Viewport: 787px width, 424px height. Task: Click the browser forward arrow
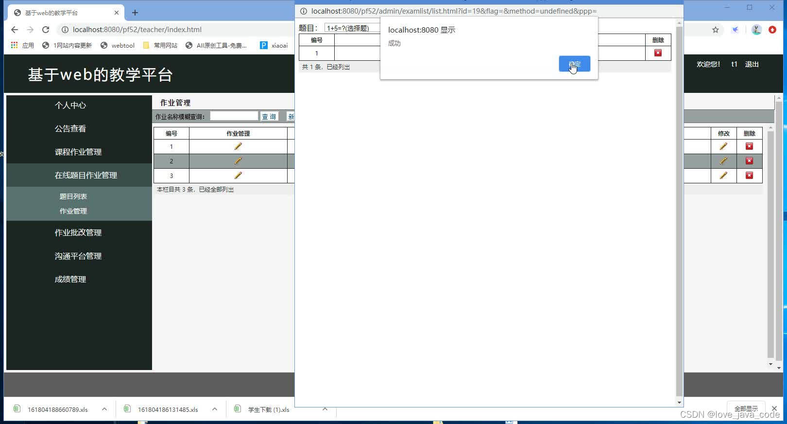coord(30,30)
